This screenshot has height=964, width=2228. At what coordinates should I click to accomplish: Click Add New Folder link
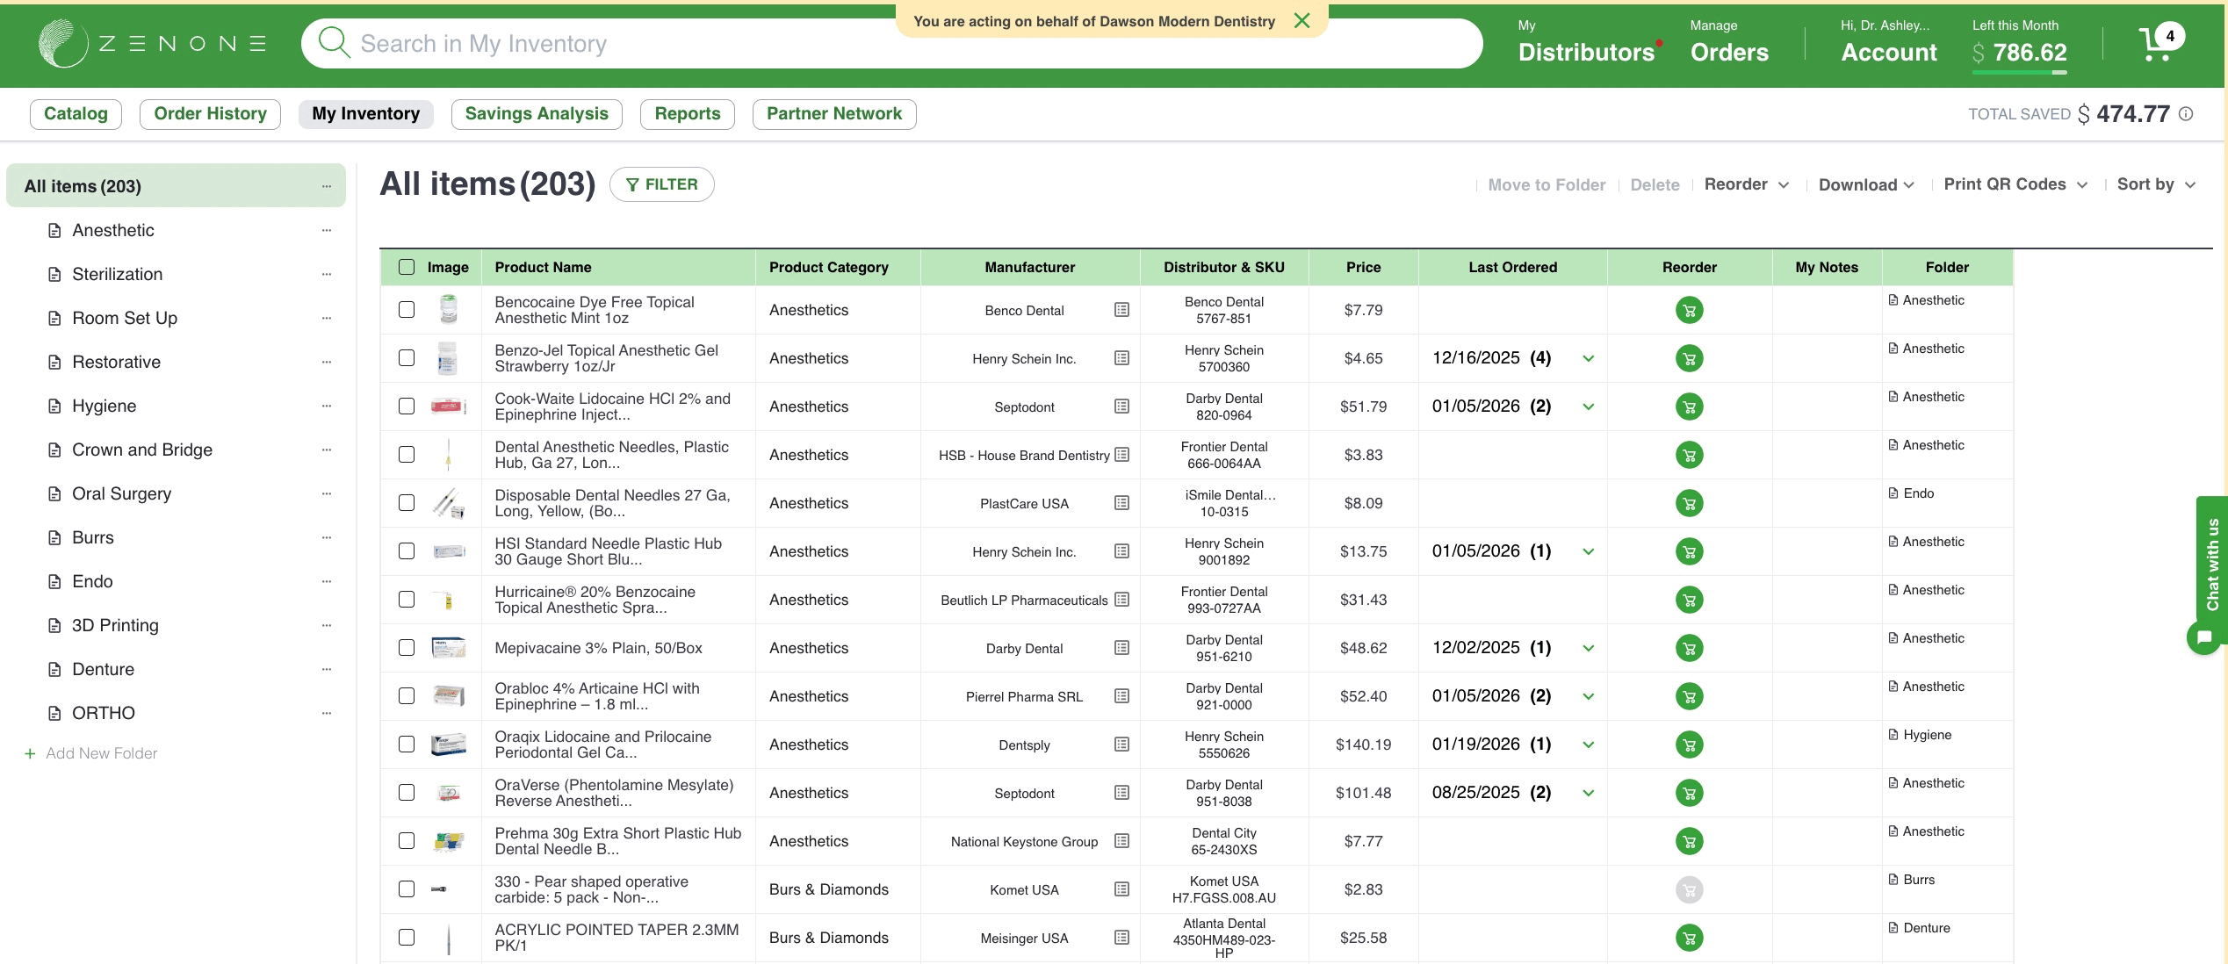[101, 753]
